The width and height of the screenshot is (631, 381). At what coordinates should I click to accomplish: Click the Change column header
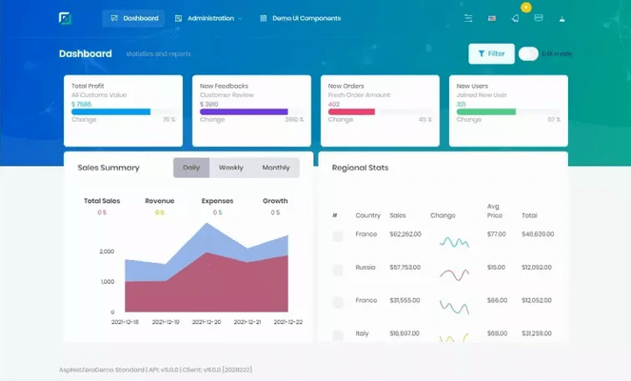pos(443,215)
